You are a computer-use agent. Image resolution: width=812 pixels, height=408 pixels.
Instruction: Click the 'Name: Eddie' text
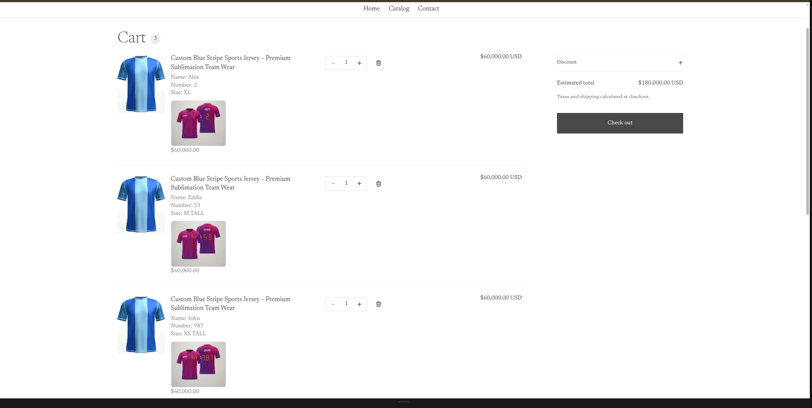click(x=187, y=197)
